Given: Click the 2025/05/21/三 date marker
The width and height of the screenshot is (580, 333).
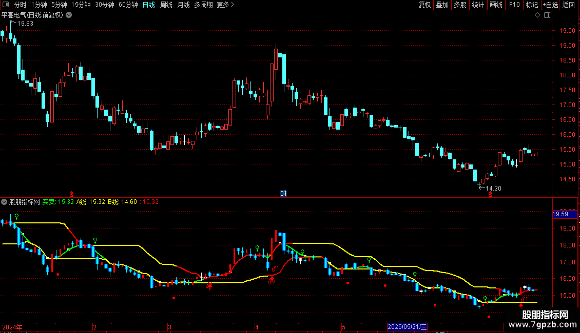Looking at the screenshot, I should (407, 327).
